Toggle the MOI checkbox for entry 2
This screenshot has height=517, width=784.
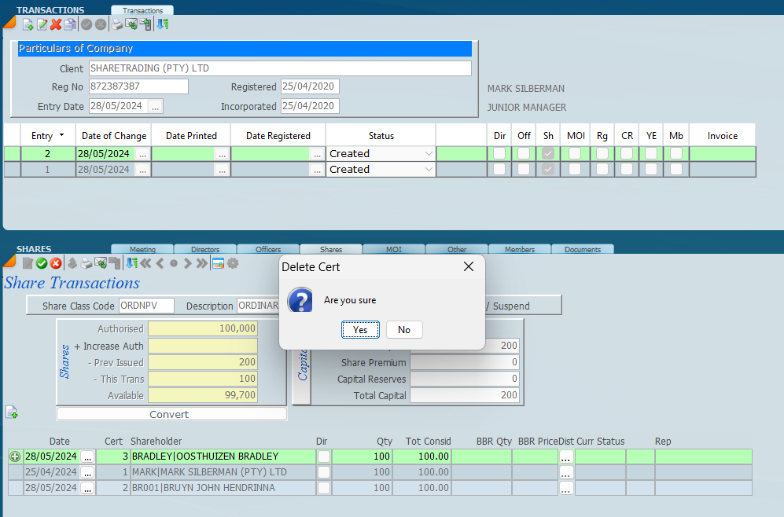point(576,154)
